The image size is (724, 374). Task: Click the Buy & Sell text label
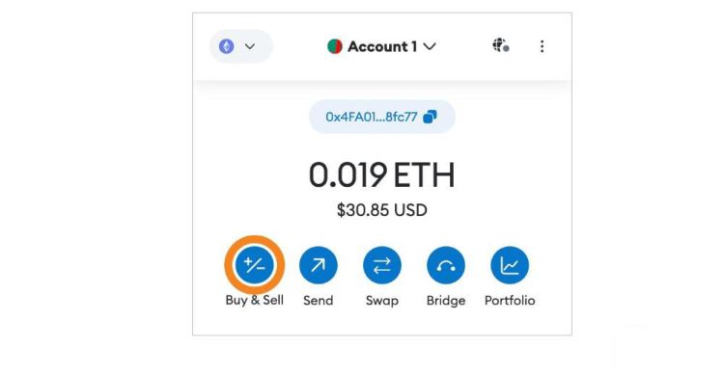pos(255,300)
